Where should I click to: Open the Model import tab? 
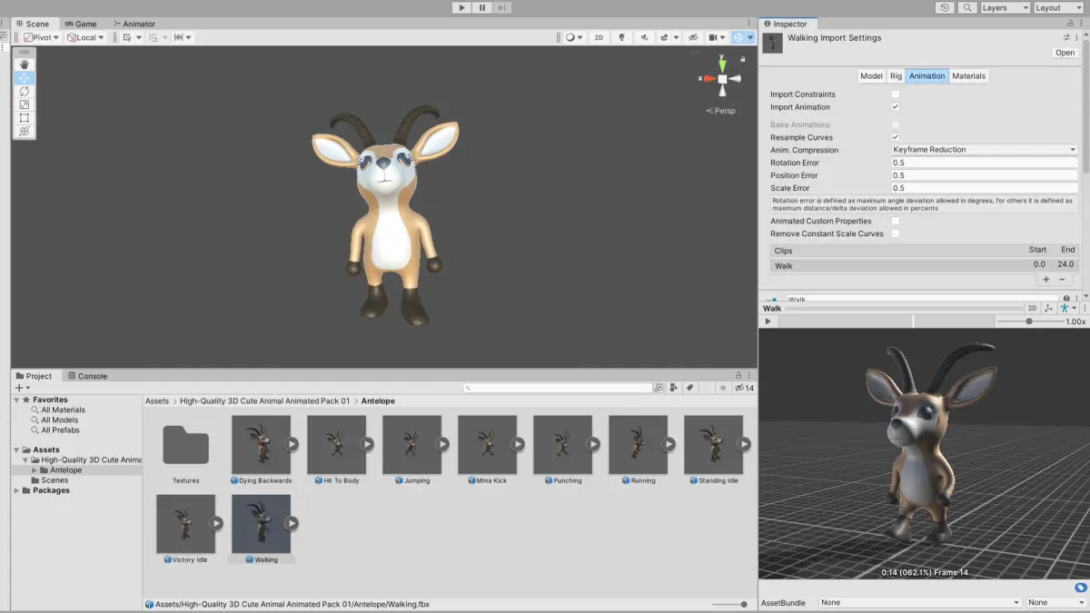tap(871, 76)
